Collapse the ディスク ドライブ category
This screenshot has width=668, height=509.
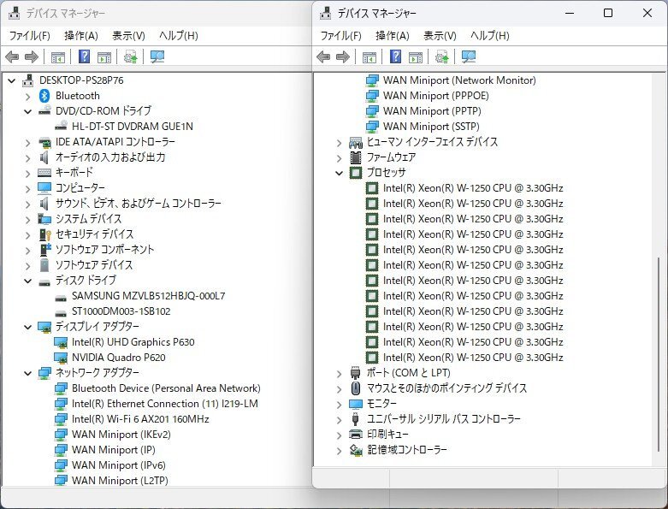27,281
